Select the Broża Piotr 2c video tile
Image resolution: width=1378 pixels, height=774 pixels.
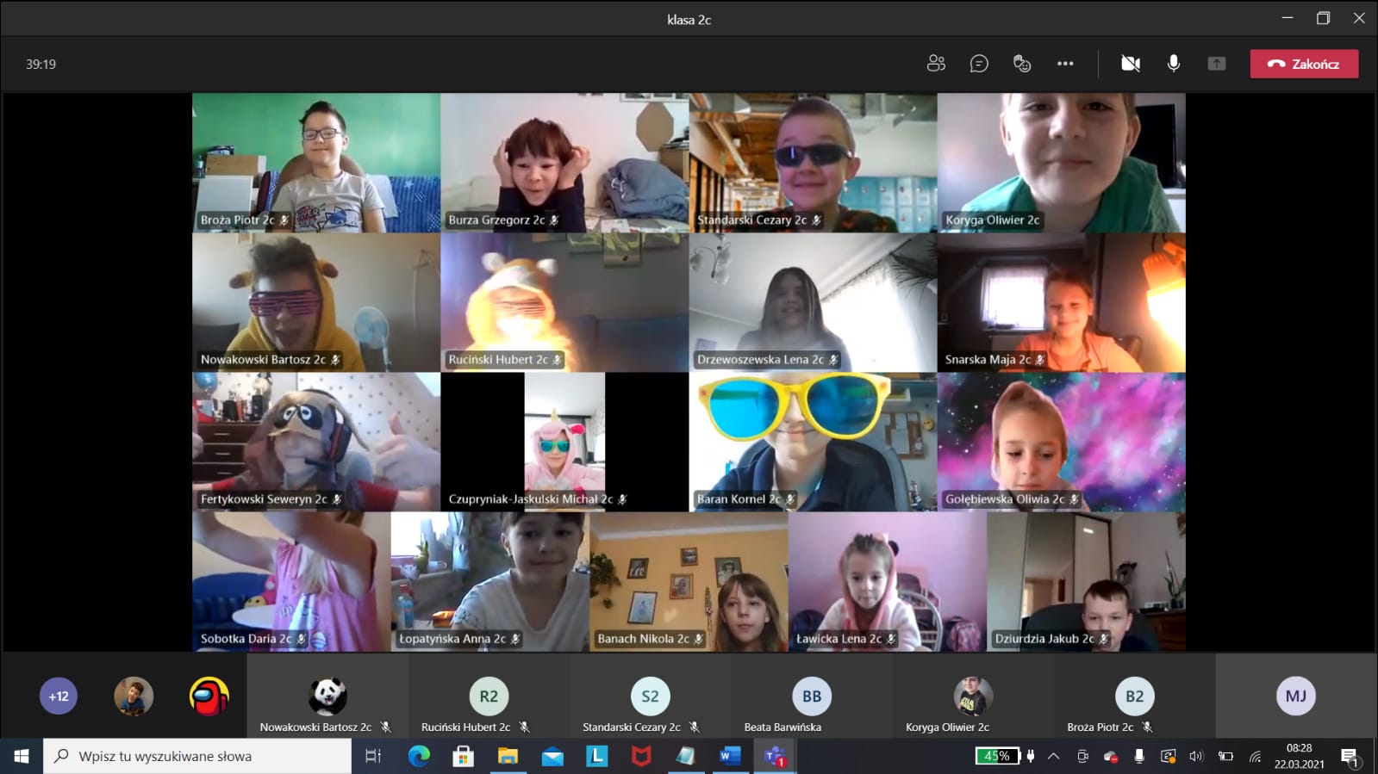pos(316,163)
